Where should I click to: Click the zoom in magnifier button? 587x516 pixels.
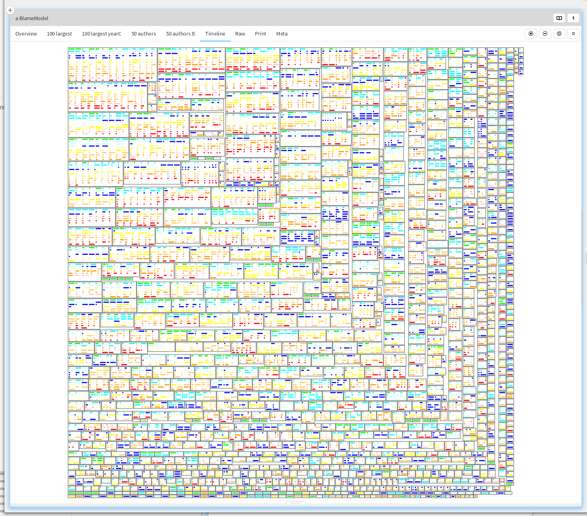tap(531, 34)
